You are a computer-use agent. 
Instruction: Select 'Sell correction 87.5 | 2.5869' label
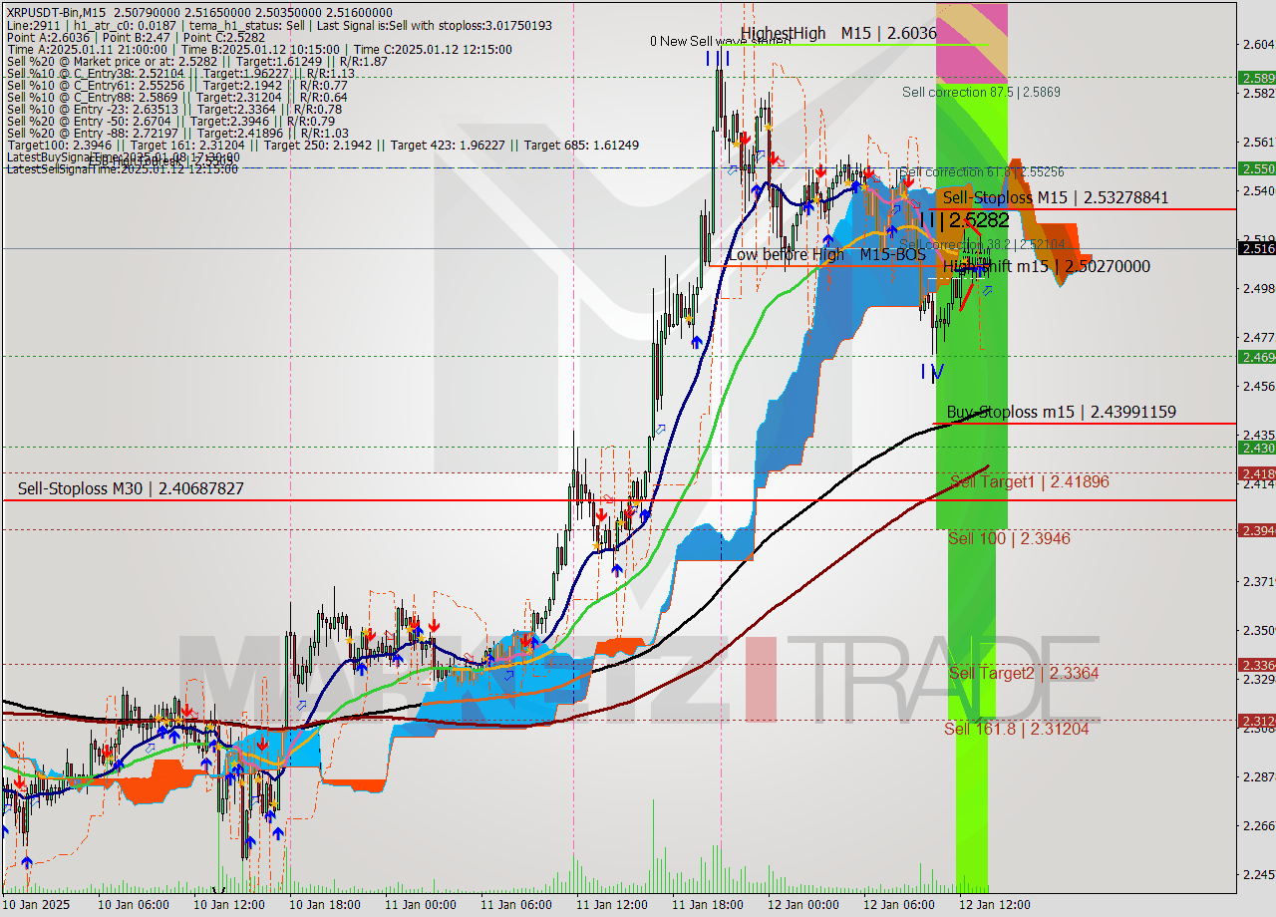981,92
